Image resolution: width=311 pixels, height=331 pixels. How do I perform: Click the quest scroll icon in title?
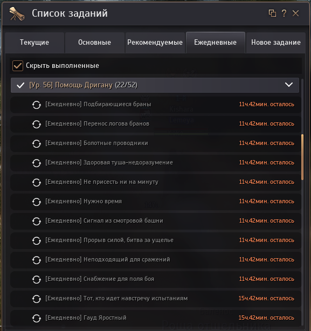[17, 13]
